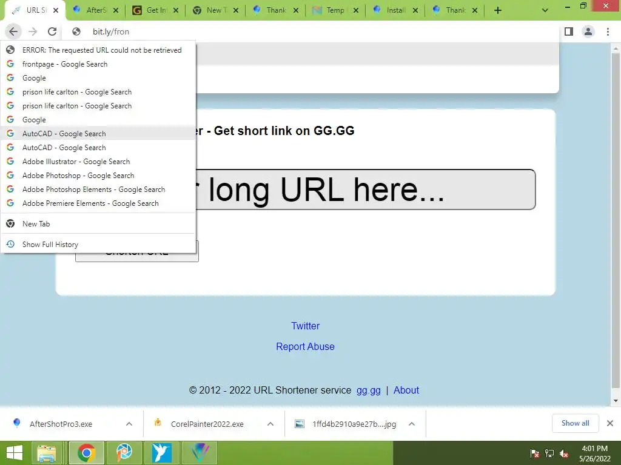Expand the jpg download options arrow

[x=412, y=424]
